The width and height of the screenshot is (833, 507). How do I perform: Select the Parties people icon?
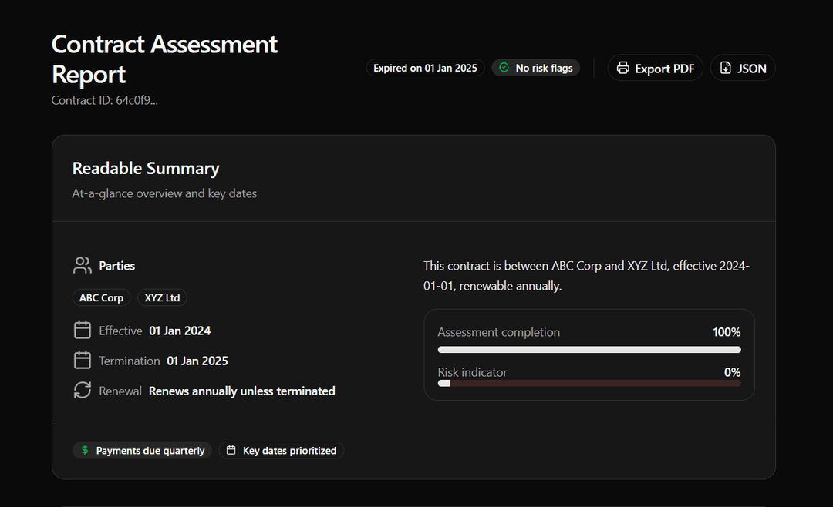point(83,264)
